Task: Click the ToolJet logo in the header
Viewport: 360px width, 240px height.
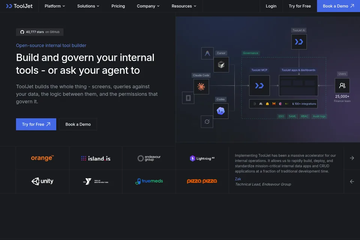Action: click(19, 6)
